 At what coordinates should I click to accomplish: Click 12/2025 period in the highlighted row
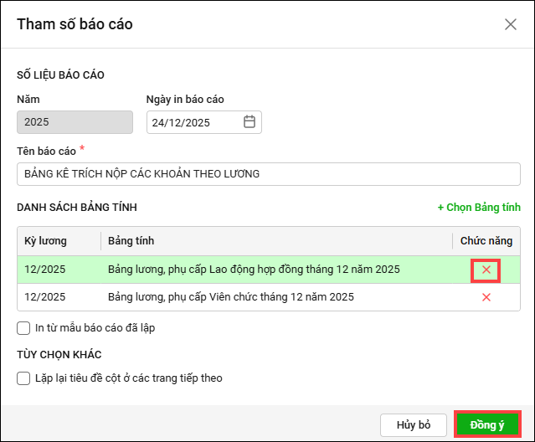(45, 270)
